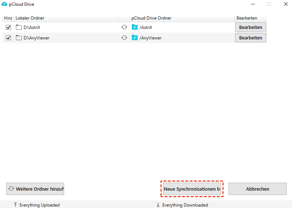
Task: Minimize the pCloud Drive window
Action: pos(253,4)
